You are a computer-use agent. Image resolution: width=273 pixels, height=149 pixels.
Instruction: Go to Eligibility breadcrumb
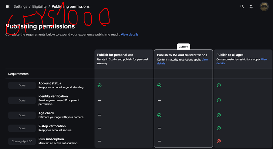39,6
